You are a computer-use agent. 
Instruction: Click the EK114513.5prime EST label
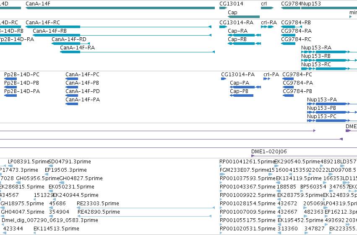click(56, 229)
